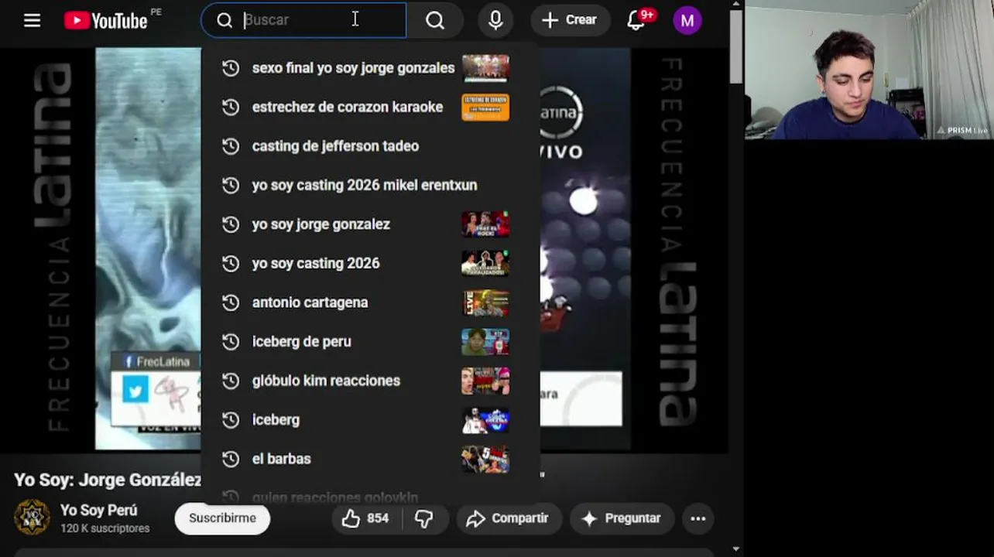Viewport: 994px width, 557px height.
Task: Choose 'el barbas' from search history
Action: (370, 459)
